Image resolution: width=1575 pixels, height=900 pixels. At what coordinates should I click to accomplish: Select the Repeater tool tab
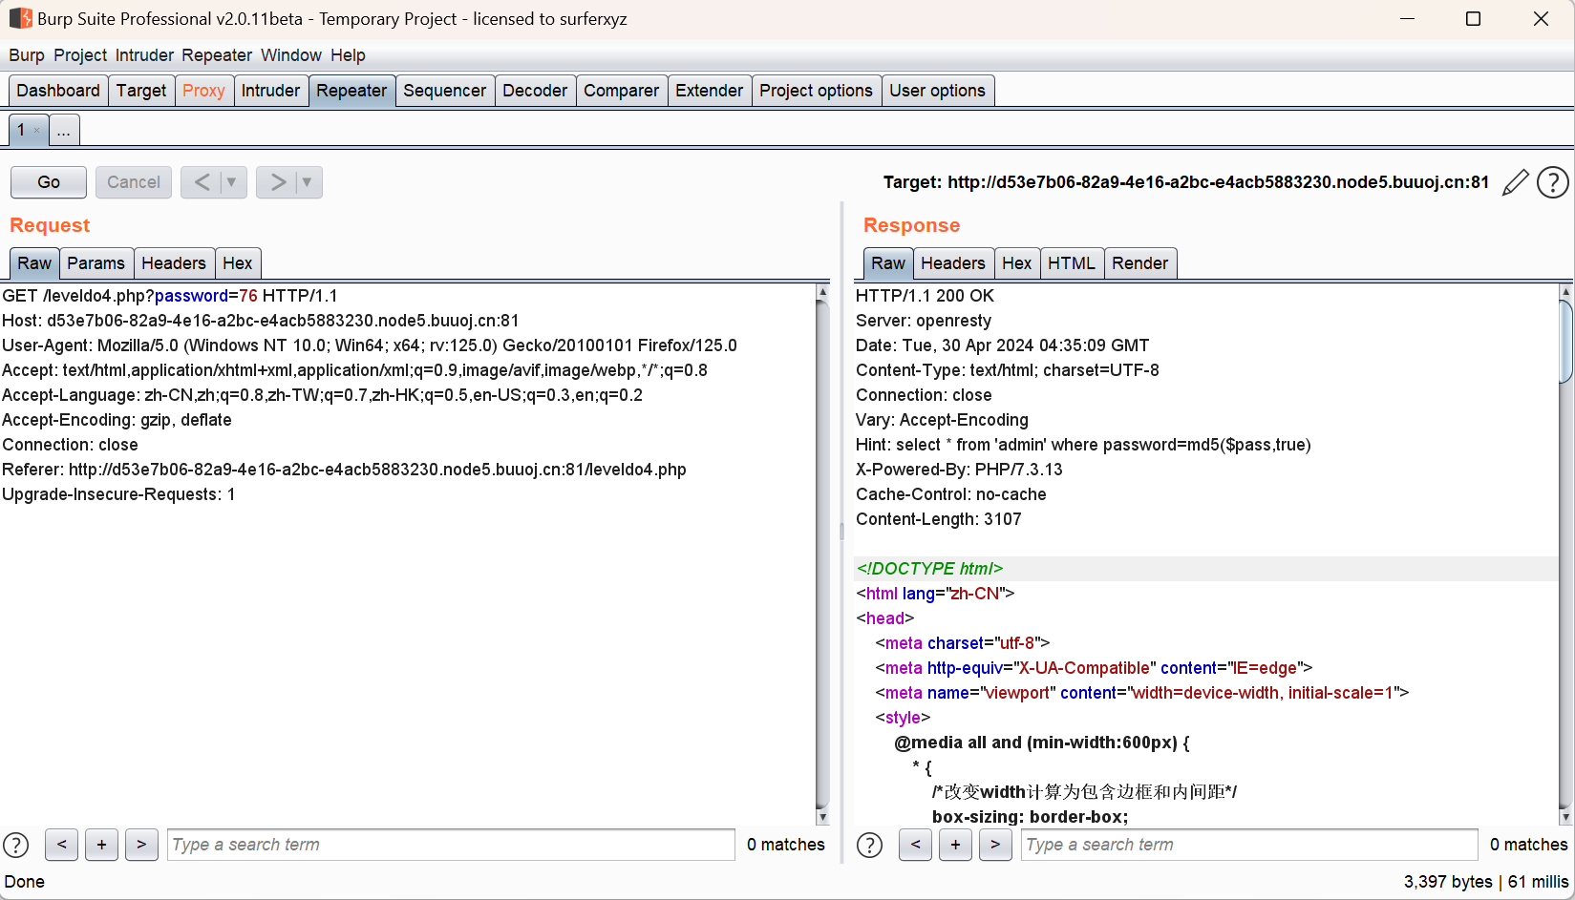coord(351,91)
